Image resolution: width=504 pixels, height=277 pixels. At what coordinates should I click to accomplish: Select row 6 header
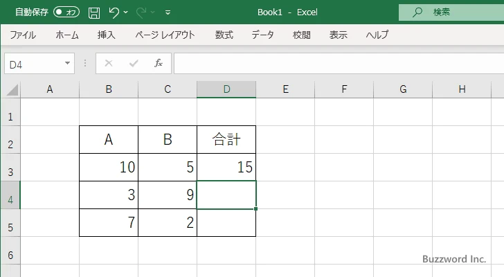pyautogui.click(x=10, y=250)
